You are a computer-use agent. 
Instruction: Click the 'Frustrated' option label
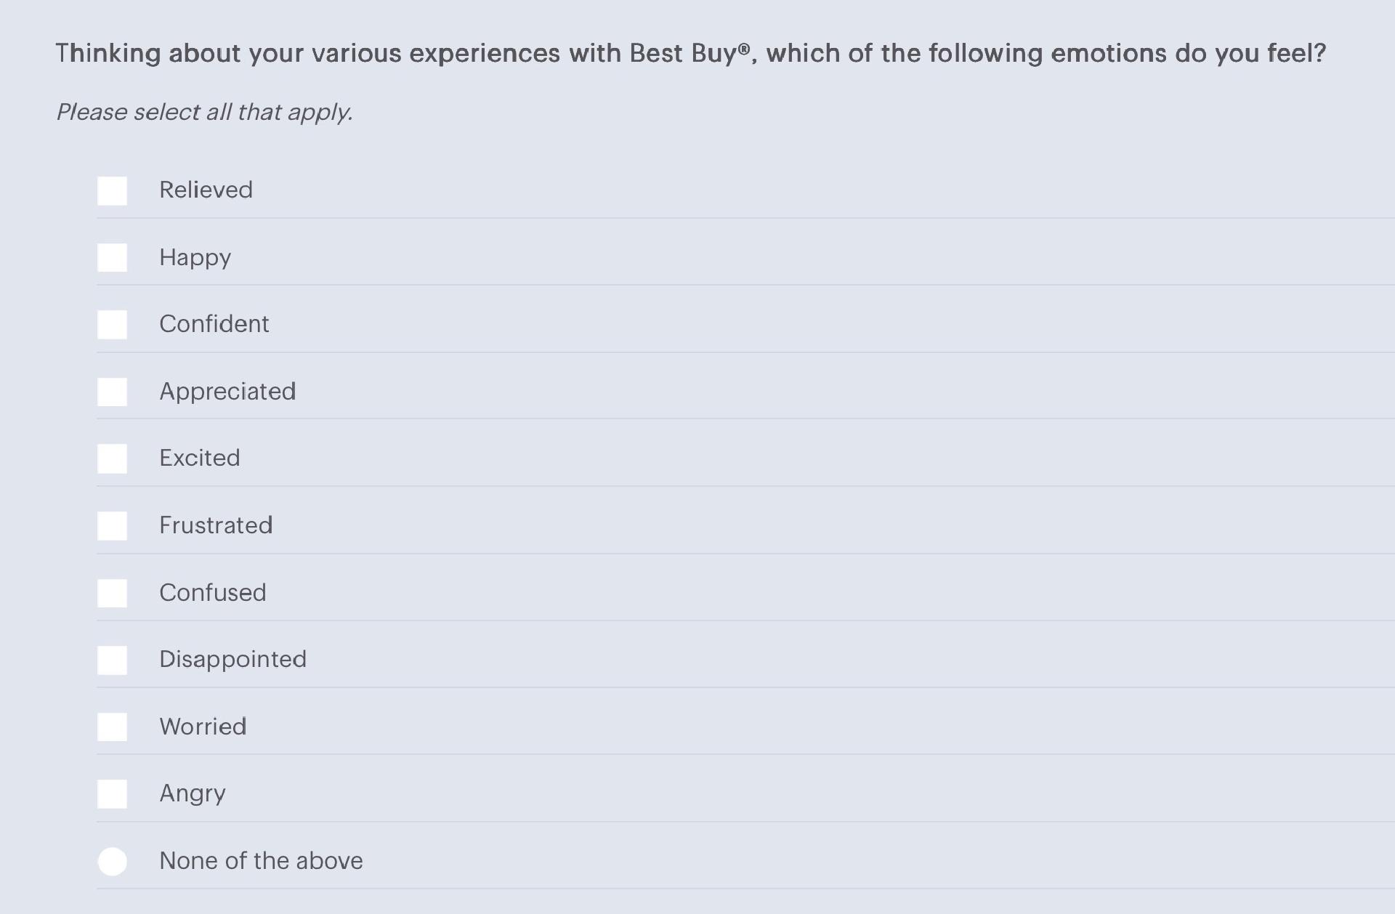click(216, 525)
